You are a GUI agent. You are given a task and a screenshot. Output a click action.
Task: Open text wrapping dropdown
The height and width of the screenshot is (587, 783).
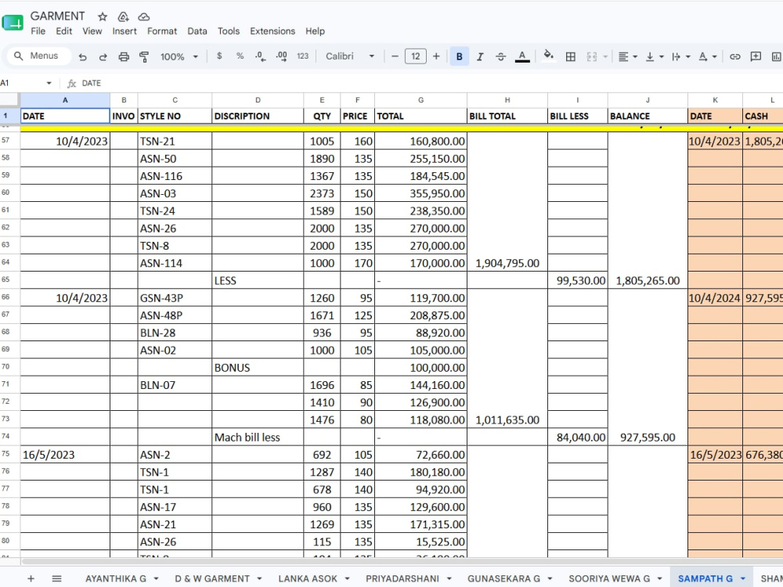[x=680, y=57]
